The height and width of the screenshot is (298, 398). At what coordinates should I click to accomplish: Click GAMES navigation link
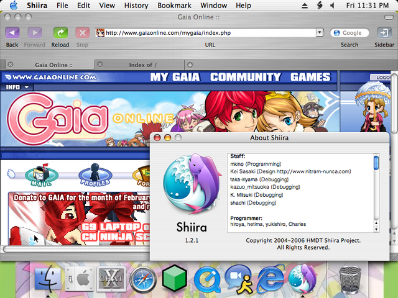click(x=310, y=77)
